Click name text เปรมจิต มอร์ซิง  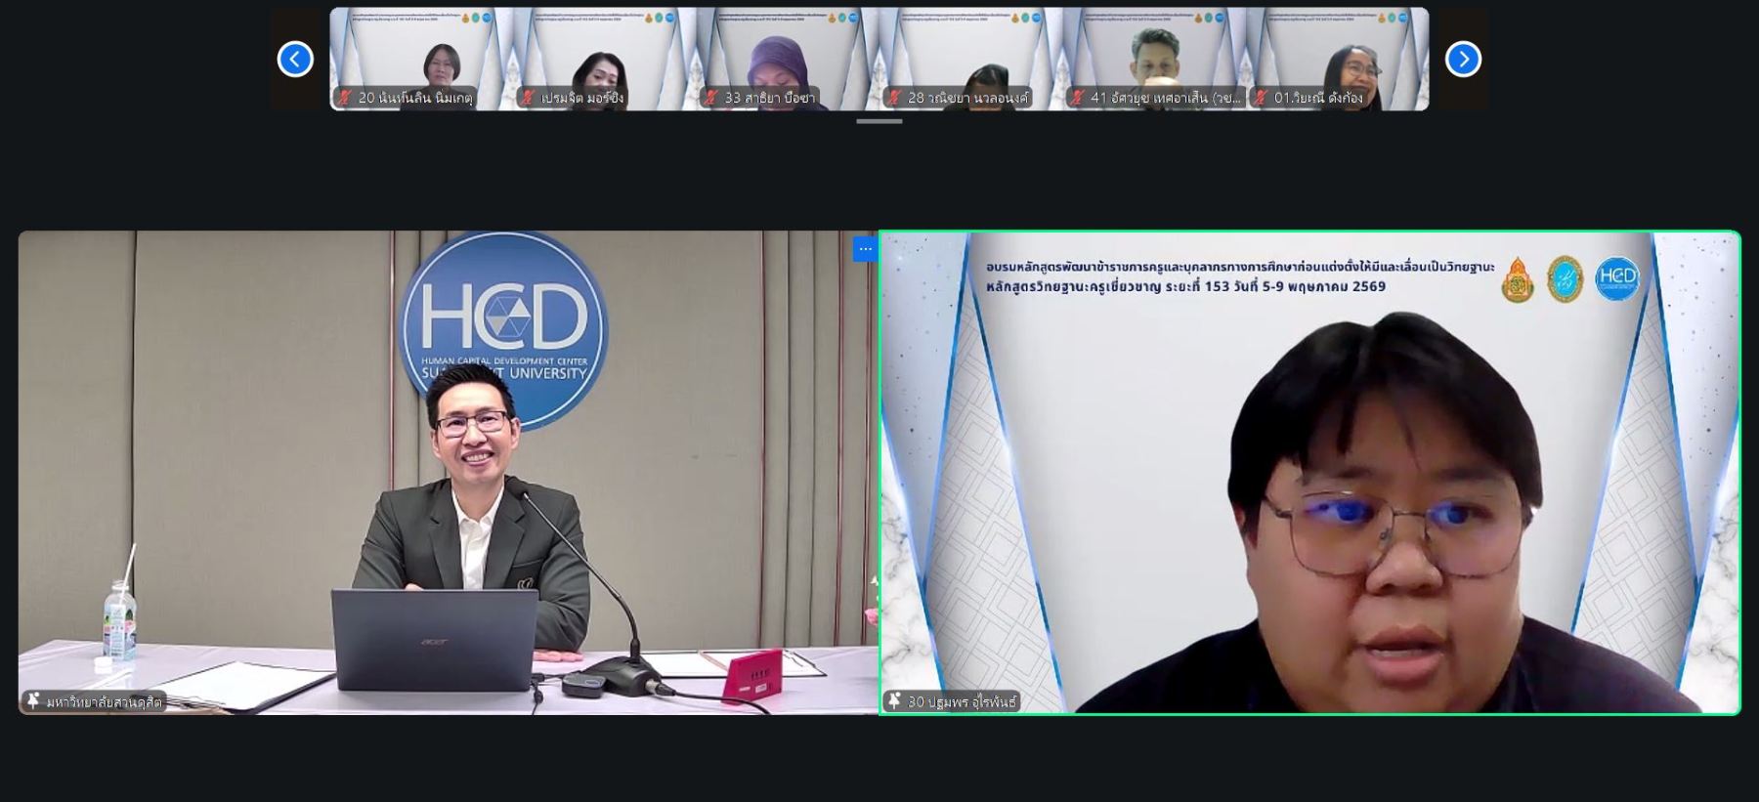tap(582, 98)
